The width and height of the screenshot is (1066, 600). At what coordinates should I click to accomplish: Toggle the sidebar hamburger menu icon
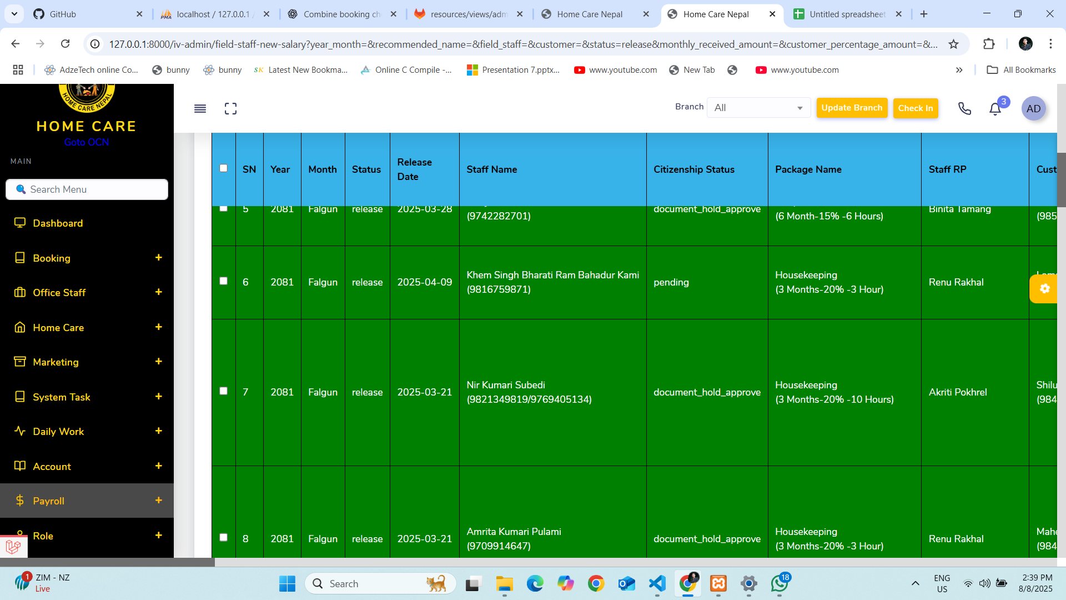pos(200,109)
